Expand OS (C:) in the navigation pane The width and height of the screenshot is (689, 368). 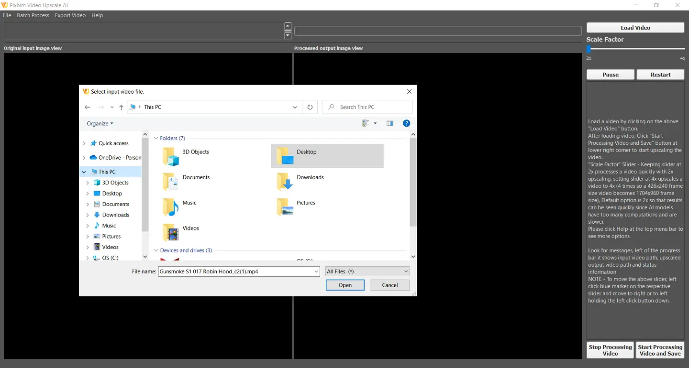(87, 258)
